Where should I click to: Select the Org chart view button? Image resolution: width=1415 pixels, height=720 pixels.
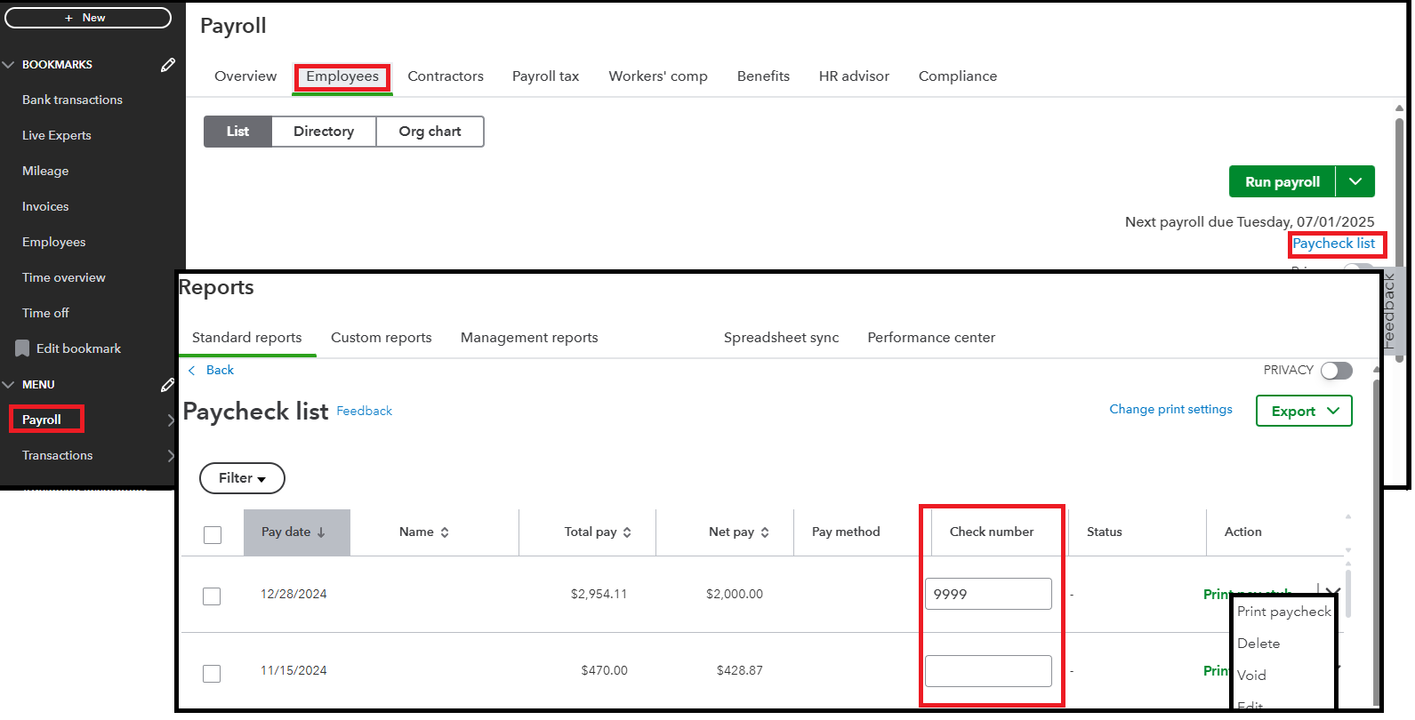[430, 132]
